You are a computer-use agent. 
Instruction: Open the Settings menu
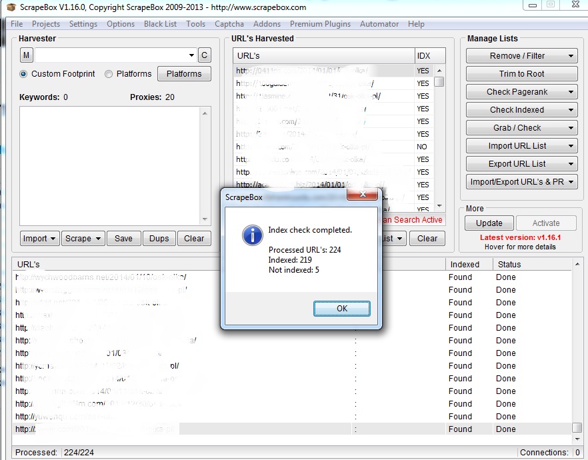pos(83,24)
